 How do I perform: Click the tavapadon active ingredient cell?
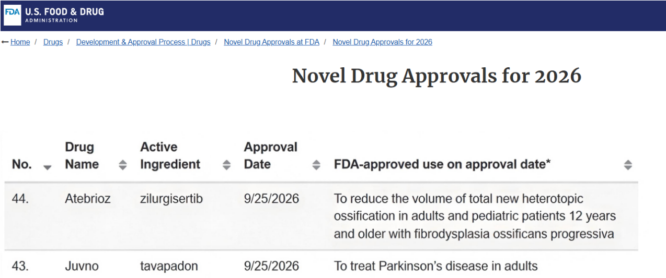pos(169,266)
